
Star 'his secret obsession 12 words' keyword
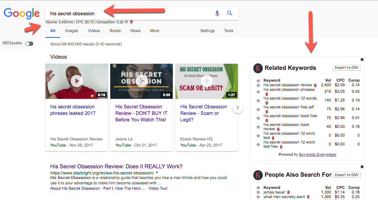pos(258,101)
